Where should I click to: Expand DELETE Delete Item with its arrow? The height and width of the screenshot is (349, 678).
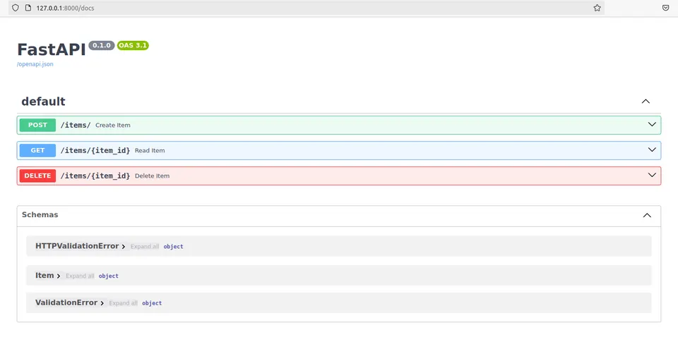tap(652, 176)
